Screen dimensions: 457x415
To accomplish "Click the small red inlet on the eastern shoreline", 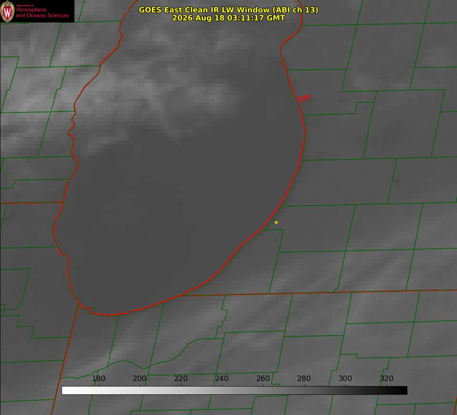I will coord(303,98).
